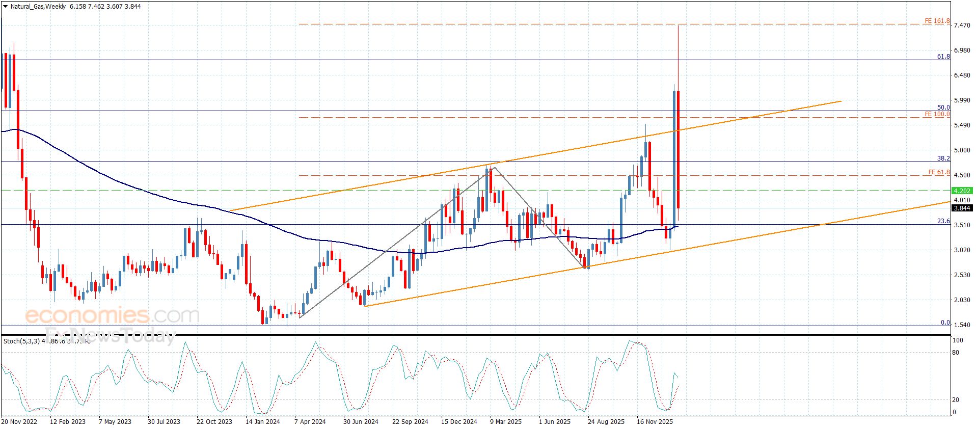Open the chart menu triangle beside Natural_Gas
This screenshot has width=976, height=428.
(x=5, y=7)
